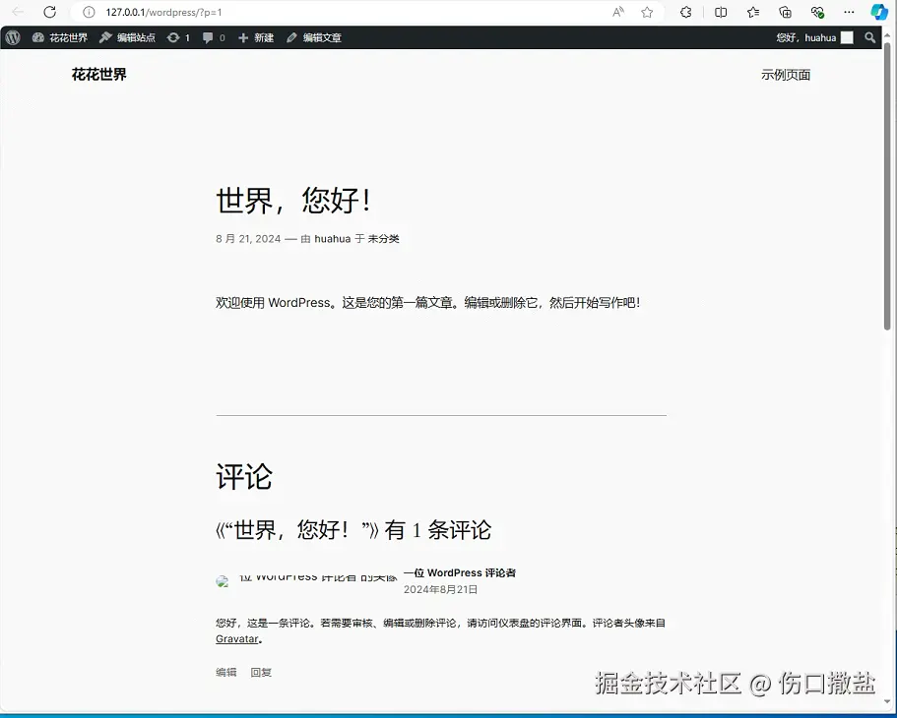Open browser extensions puzzle icon
The height and width of the screenshot is (718, 897).
pyautogui.click(x=686, y=12)
